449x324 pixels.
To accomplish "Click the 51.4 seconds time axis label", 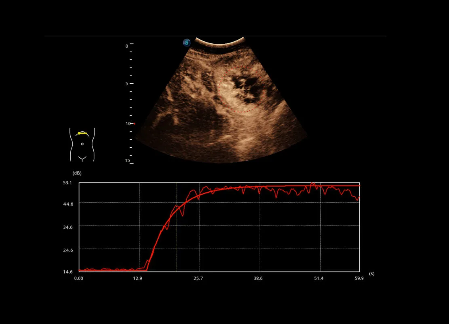I will [319, 278].
